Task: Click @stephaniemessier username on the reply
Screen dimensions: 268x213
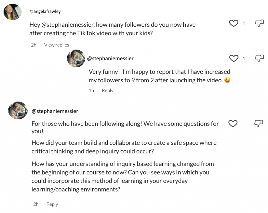Action: point(110,58)
